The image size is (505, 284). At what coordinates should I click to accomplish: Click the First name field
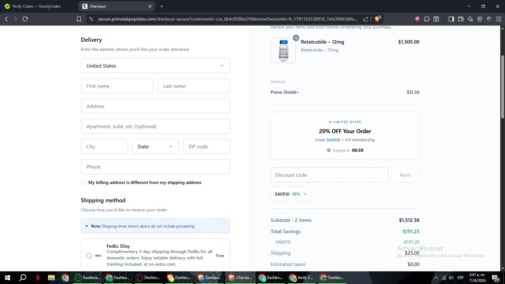coord(117,86)
